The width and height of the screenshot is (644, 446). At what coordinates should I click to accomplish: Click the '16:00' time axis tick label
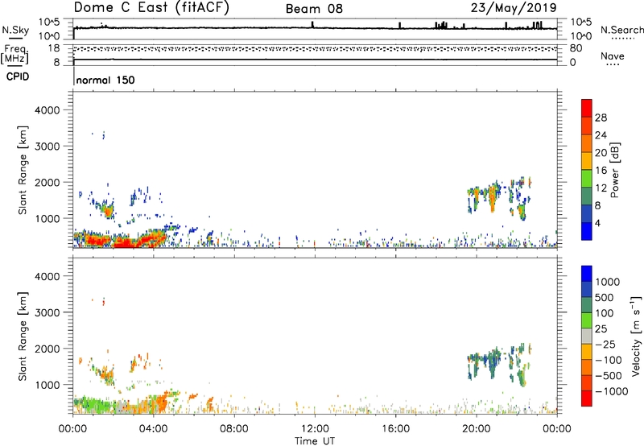tap(395, 429)
